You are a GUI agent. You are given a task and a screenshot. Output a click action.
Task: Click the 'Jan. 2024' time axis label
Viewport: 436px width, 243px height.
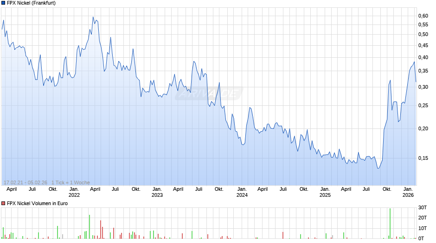coord(242,192)
